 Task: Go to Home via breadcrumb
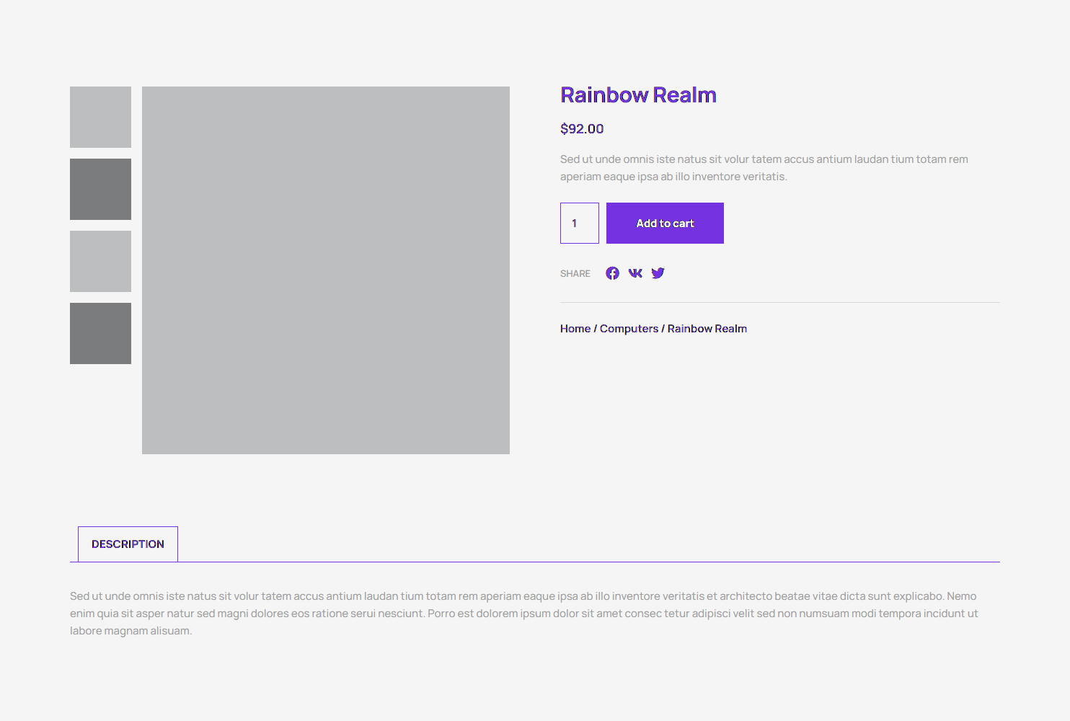[x=575, y=329]
